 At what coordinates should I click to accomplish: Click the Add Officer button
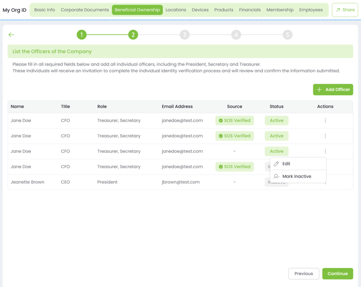[333, 89]
